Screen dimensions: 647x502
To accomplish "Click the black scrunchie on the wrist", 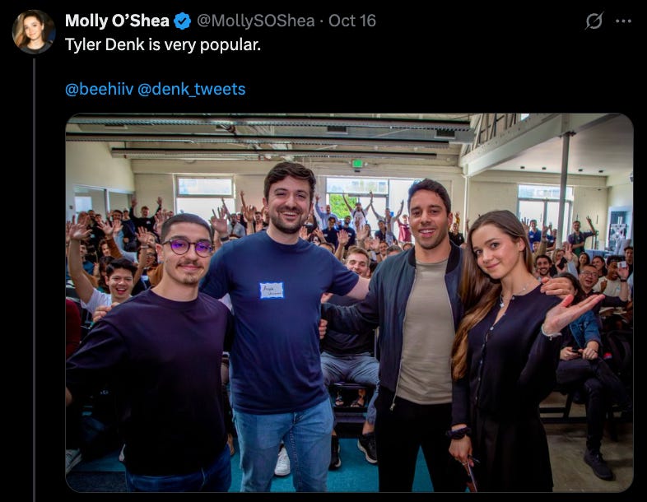I will click(x=458, y=433).
